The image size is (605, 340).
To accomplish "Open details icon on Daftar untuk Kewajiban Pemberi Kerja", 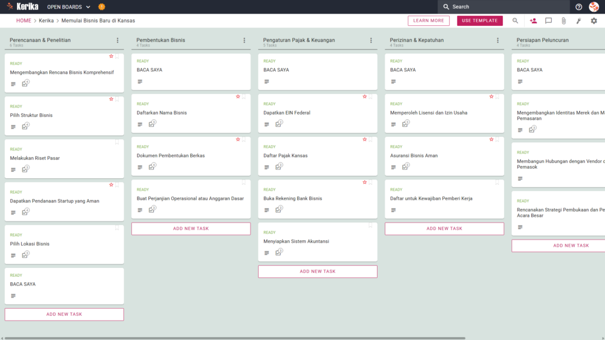I will (x=393, y=210).
